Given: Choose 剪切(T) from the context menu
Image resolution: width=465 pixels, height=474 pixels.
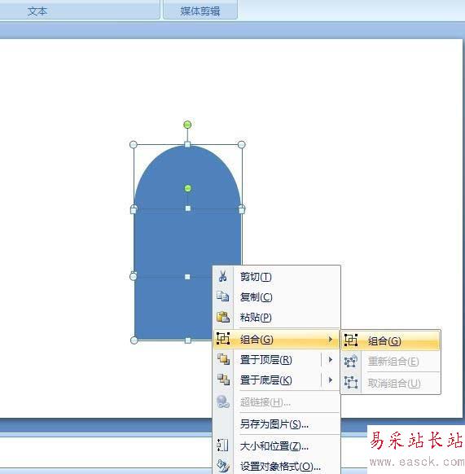Looking at the screenshot, I should pos(277,277).
